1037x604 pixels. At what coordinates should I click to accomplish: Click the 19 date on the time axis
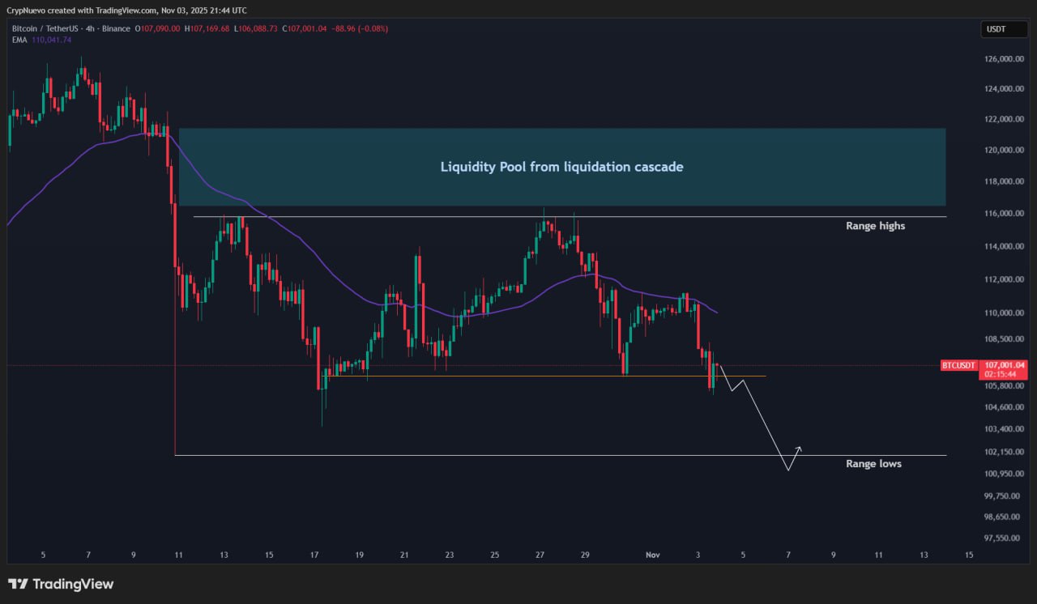[x=360, y=555]
